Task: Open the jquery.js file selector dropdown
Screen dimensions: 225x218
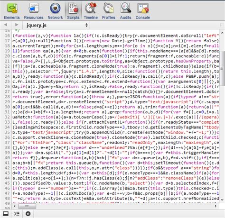Action: point(56,25)
